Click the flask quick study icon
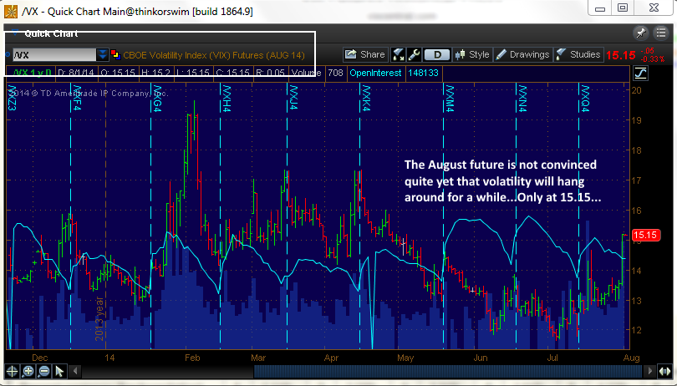Viewport: 677px width, 386px height. [x=399, y=54]
